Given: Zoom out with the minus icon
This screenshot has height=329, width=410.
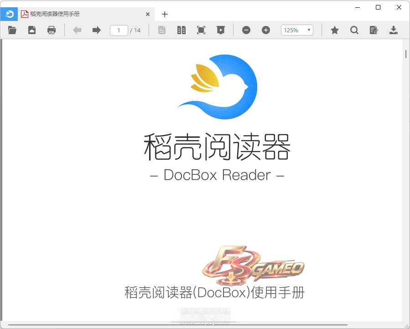Looking at the screenshot, I should 246,30.
